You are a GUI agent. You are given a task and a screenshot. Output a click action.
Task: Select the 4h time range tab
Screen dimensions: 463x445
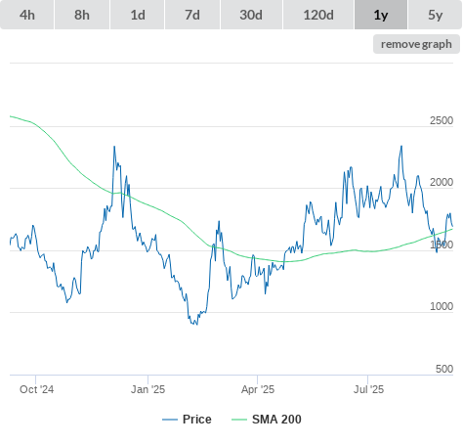point(26,15)
